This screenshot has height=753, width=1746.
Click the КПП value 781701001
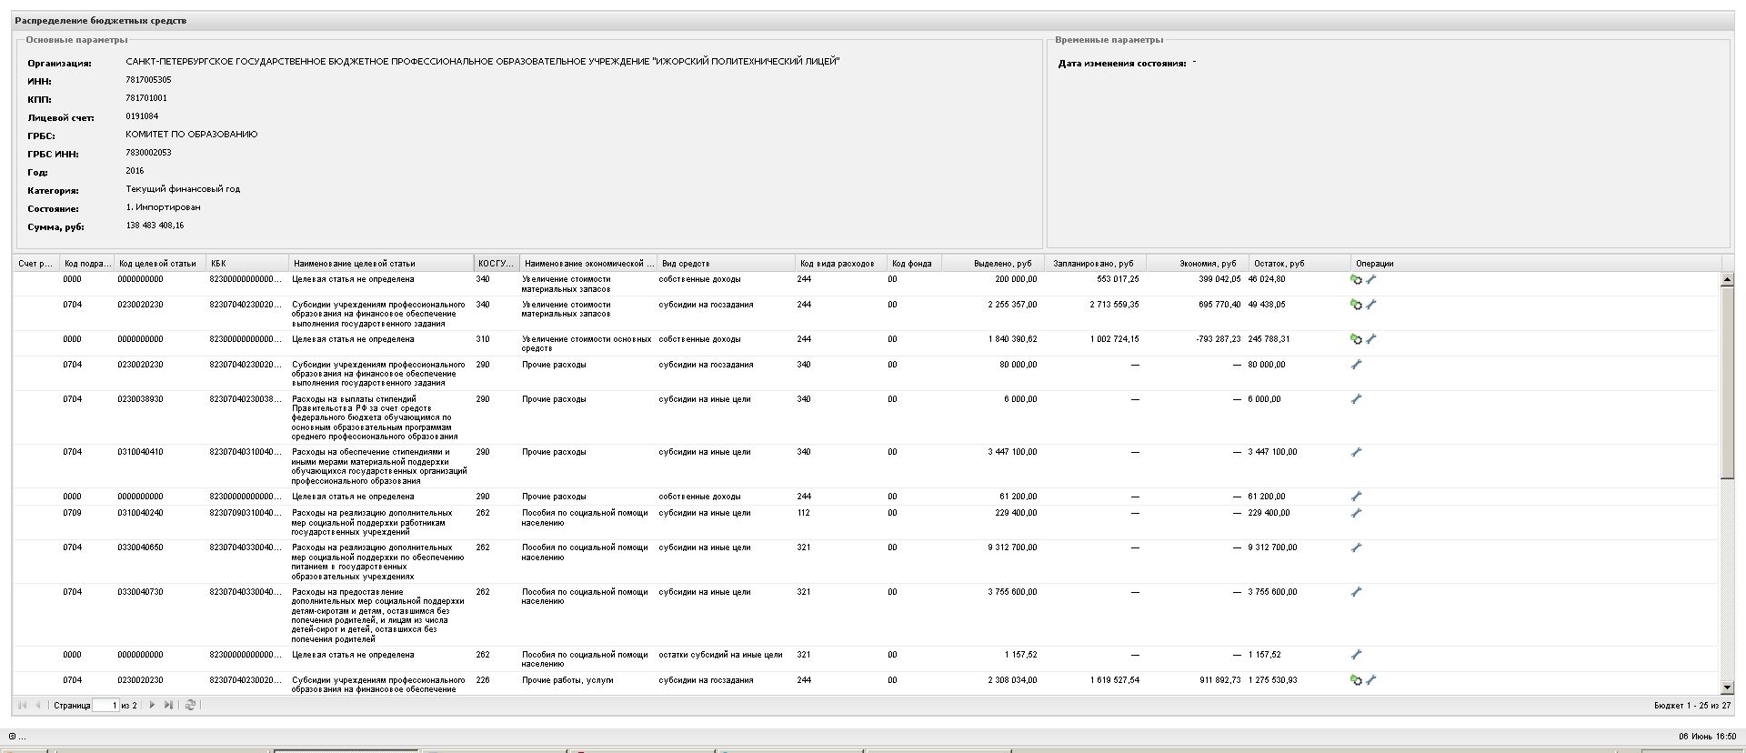point(146,98)
